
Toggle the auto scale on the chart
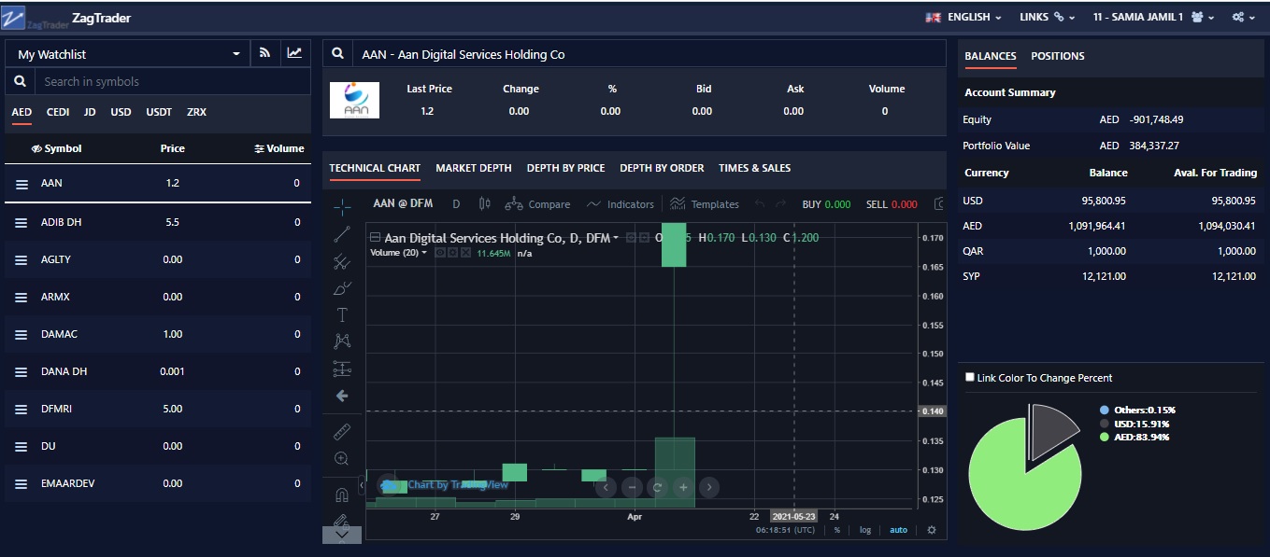point(898,530)
